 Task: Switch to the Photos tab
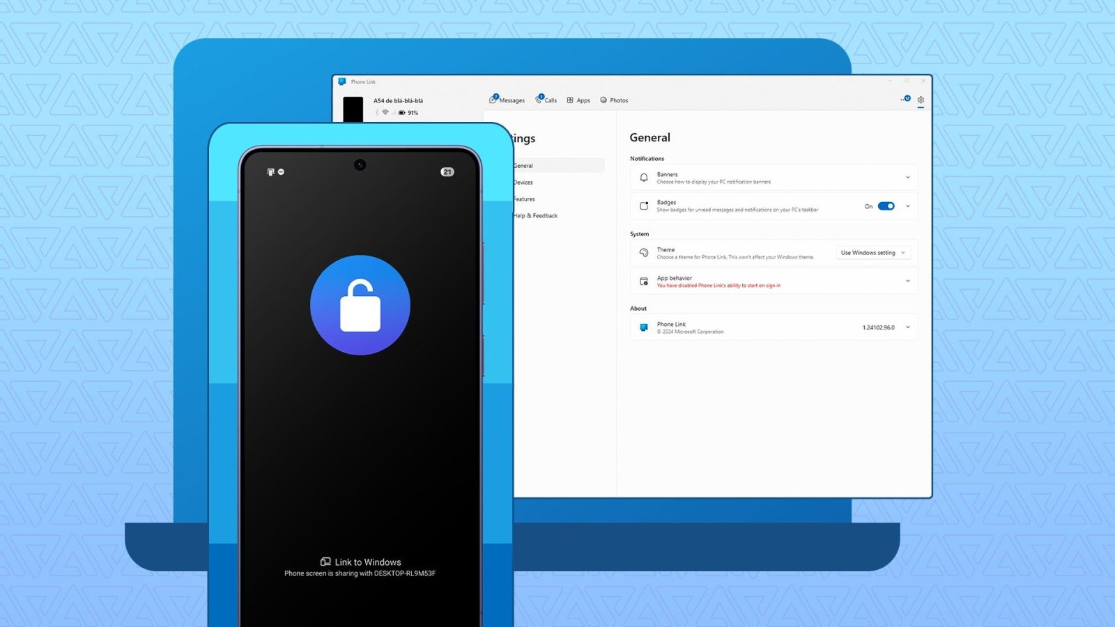[614, 100]
